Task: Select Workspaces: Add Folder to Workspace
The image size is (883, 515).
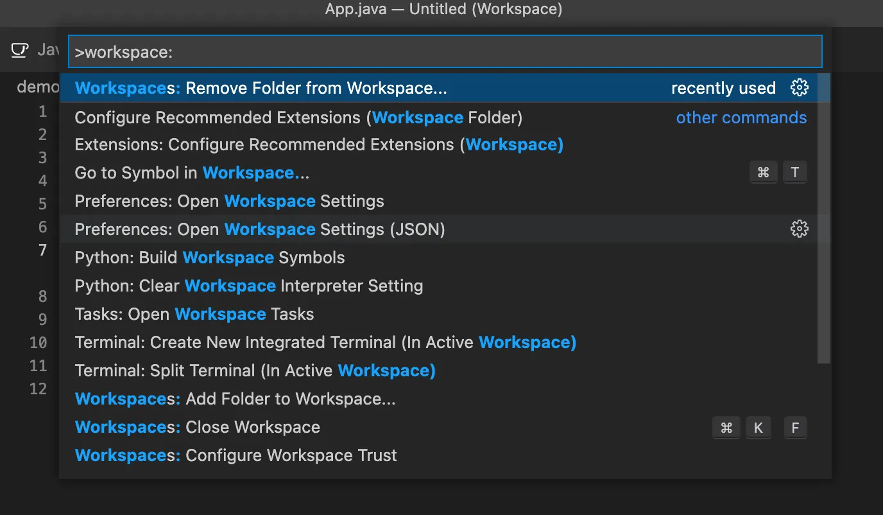Action: (x=235, y=399)
